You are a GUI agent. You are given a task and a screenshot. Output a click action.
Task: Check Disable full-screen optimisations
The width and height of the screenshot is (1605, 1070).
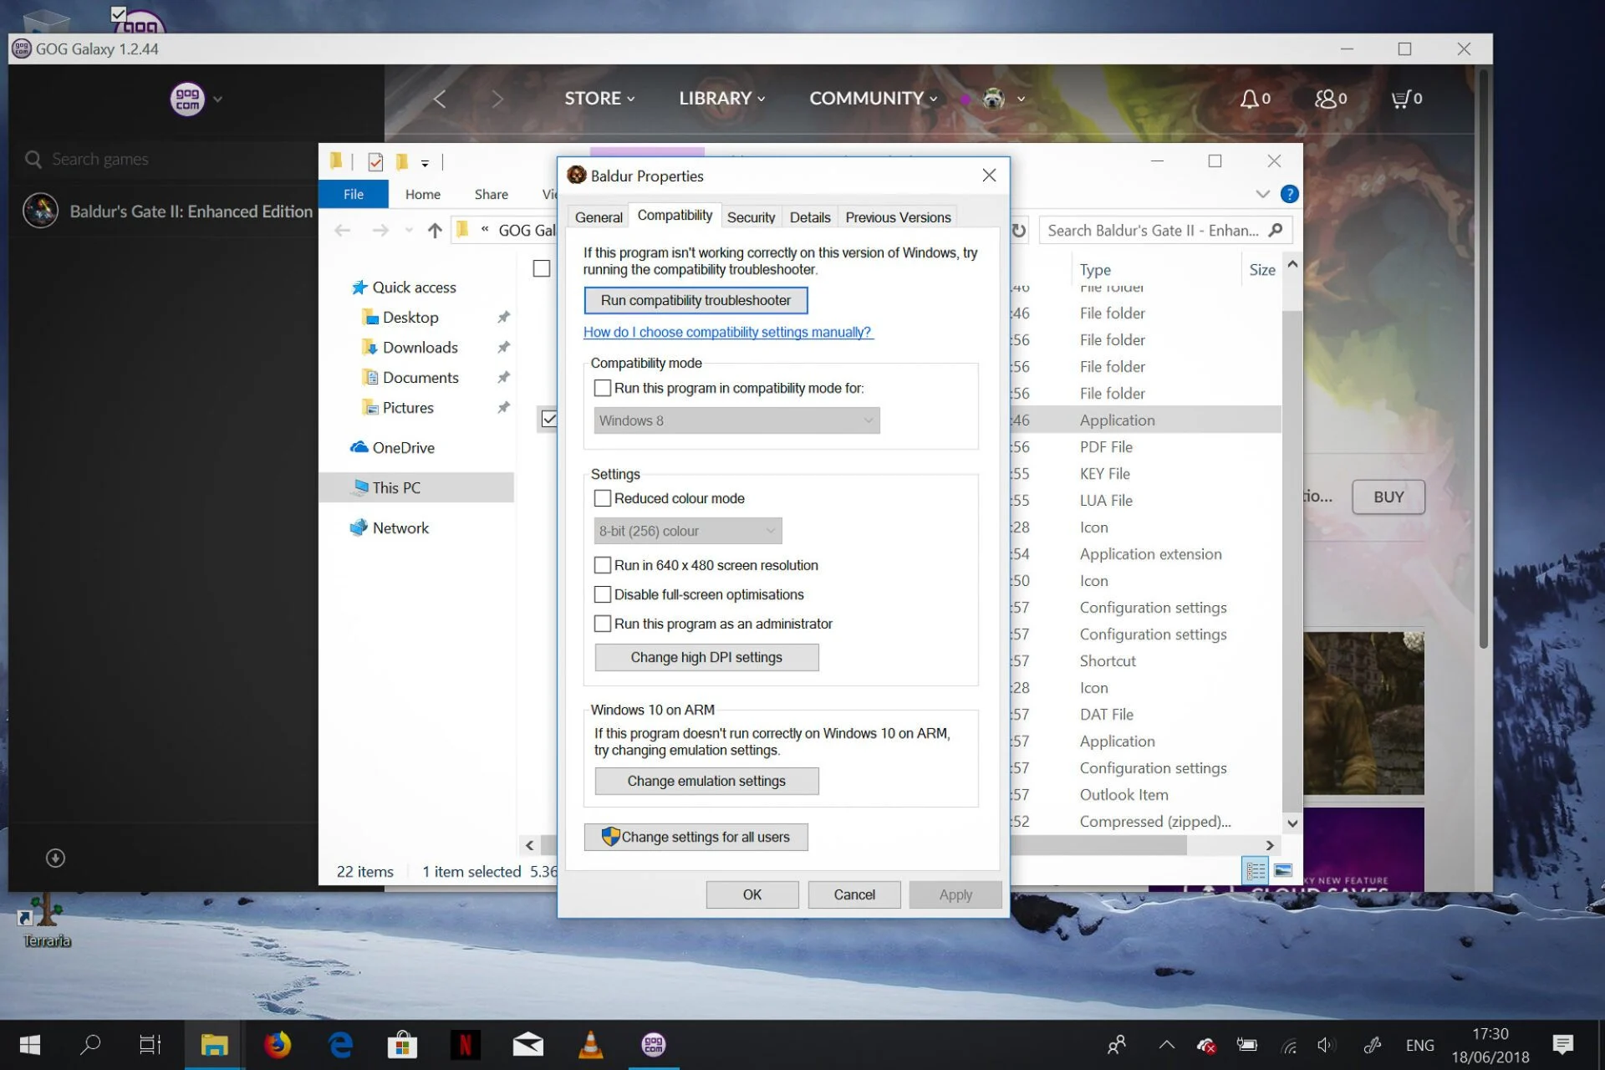pos(602,594)
